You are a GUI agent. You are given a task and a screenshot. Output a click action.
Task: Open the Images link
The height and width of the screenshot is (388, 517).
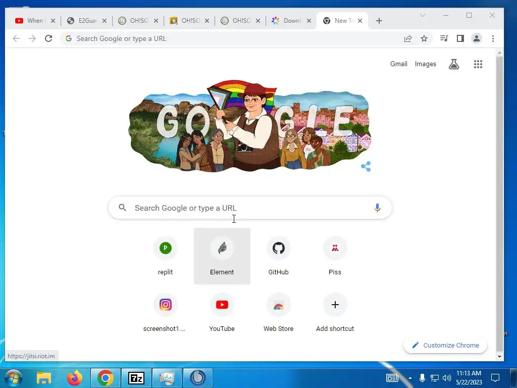tap(425, 64)
